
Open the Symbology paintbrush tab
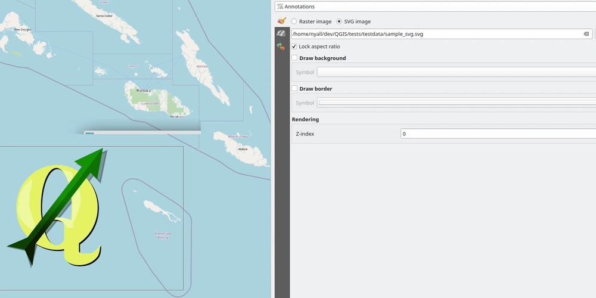pos(281,21)
